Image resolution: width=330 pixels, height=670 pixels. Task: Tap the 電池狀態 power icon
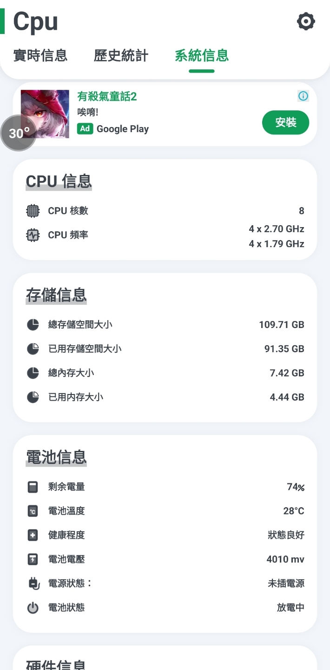pos(33,608)
